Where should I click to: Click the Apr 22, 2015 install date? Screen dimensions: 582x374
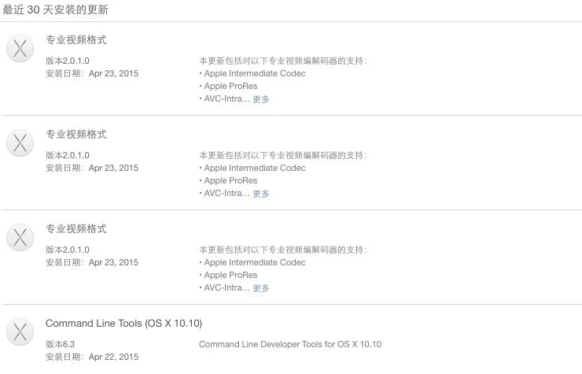[113, 357]
